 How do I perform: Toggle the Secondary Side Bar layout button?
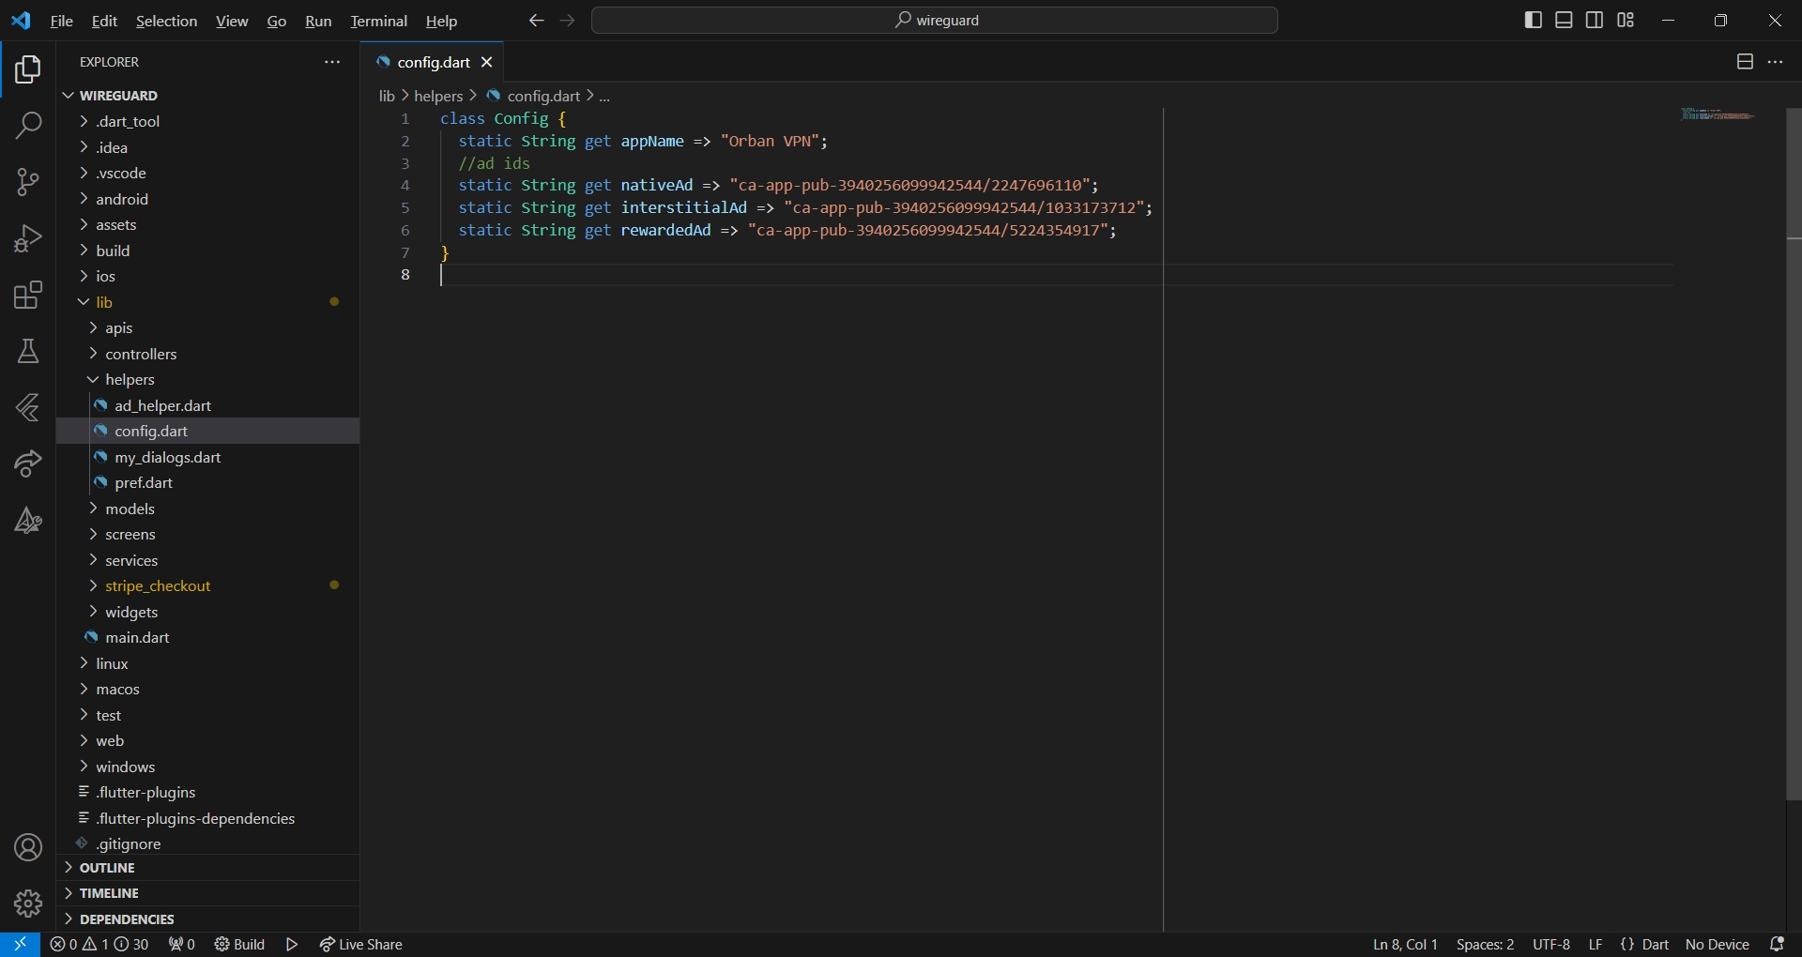[x=1595, y=20]
